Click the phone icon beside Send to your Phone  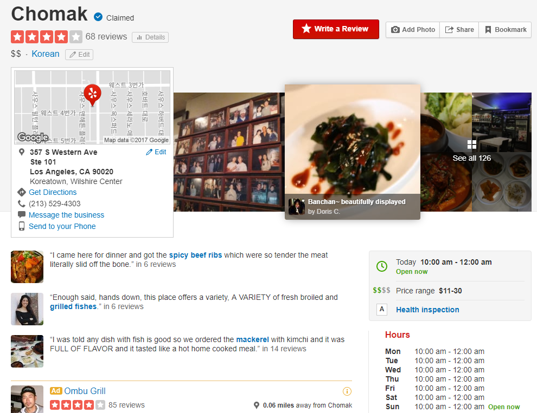click(22, 226)
